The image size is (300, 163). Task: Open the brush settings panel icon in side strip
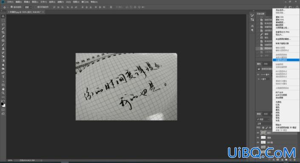pyautogui.click(x=252, y=16)
